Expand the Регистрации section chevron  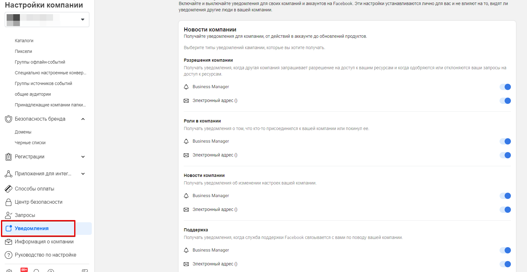click(x=83, y=157)
